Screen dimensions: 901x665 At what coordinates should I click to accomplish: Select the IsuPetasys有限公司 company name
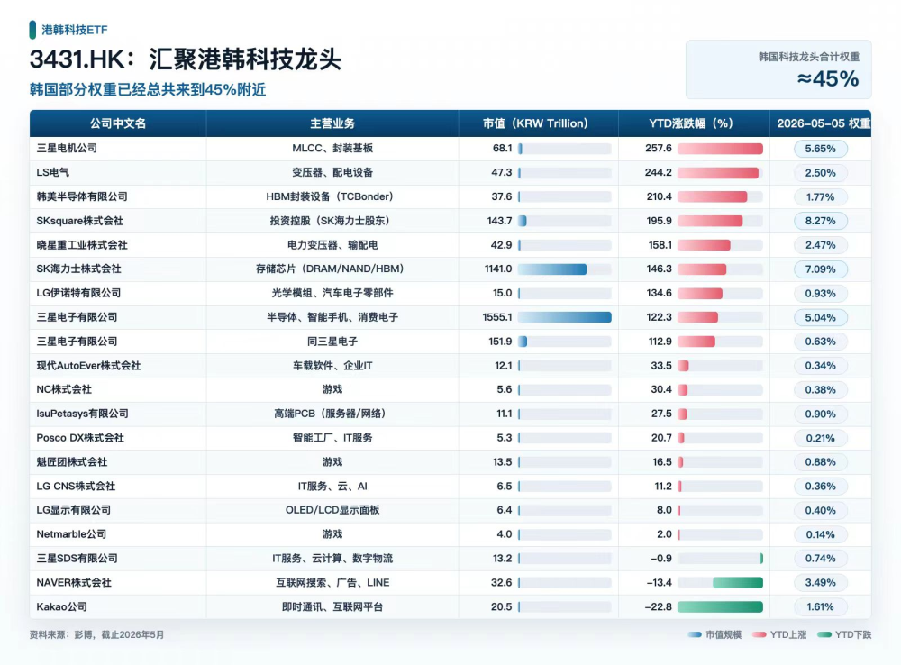click(82, 414)
